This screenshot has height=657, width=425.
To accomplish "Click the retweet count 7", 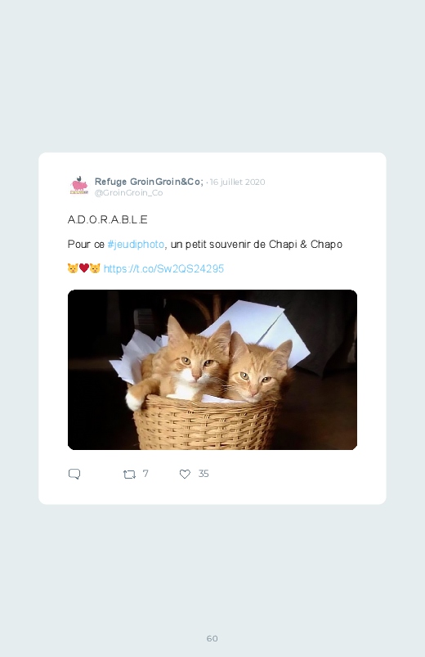I will click(x=145, y=474).
